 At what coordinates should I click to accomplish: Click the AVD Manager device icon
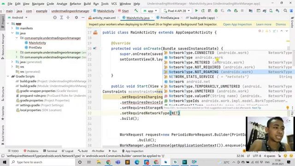(x=271, y=11)
